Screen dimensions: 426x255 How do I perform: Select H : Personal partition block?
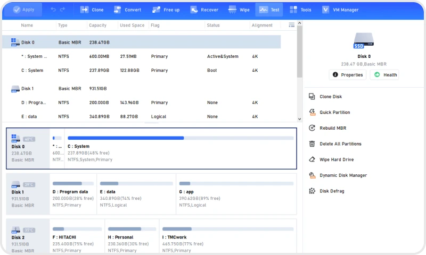132,236
